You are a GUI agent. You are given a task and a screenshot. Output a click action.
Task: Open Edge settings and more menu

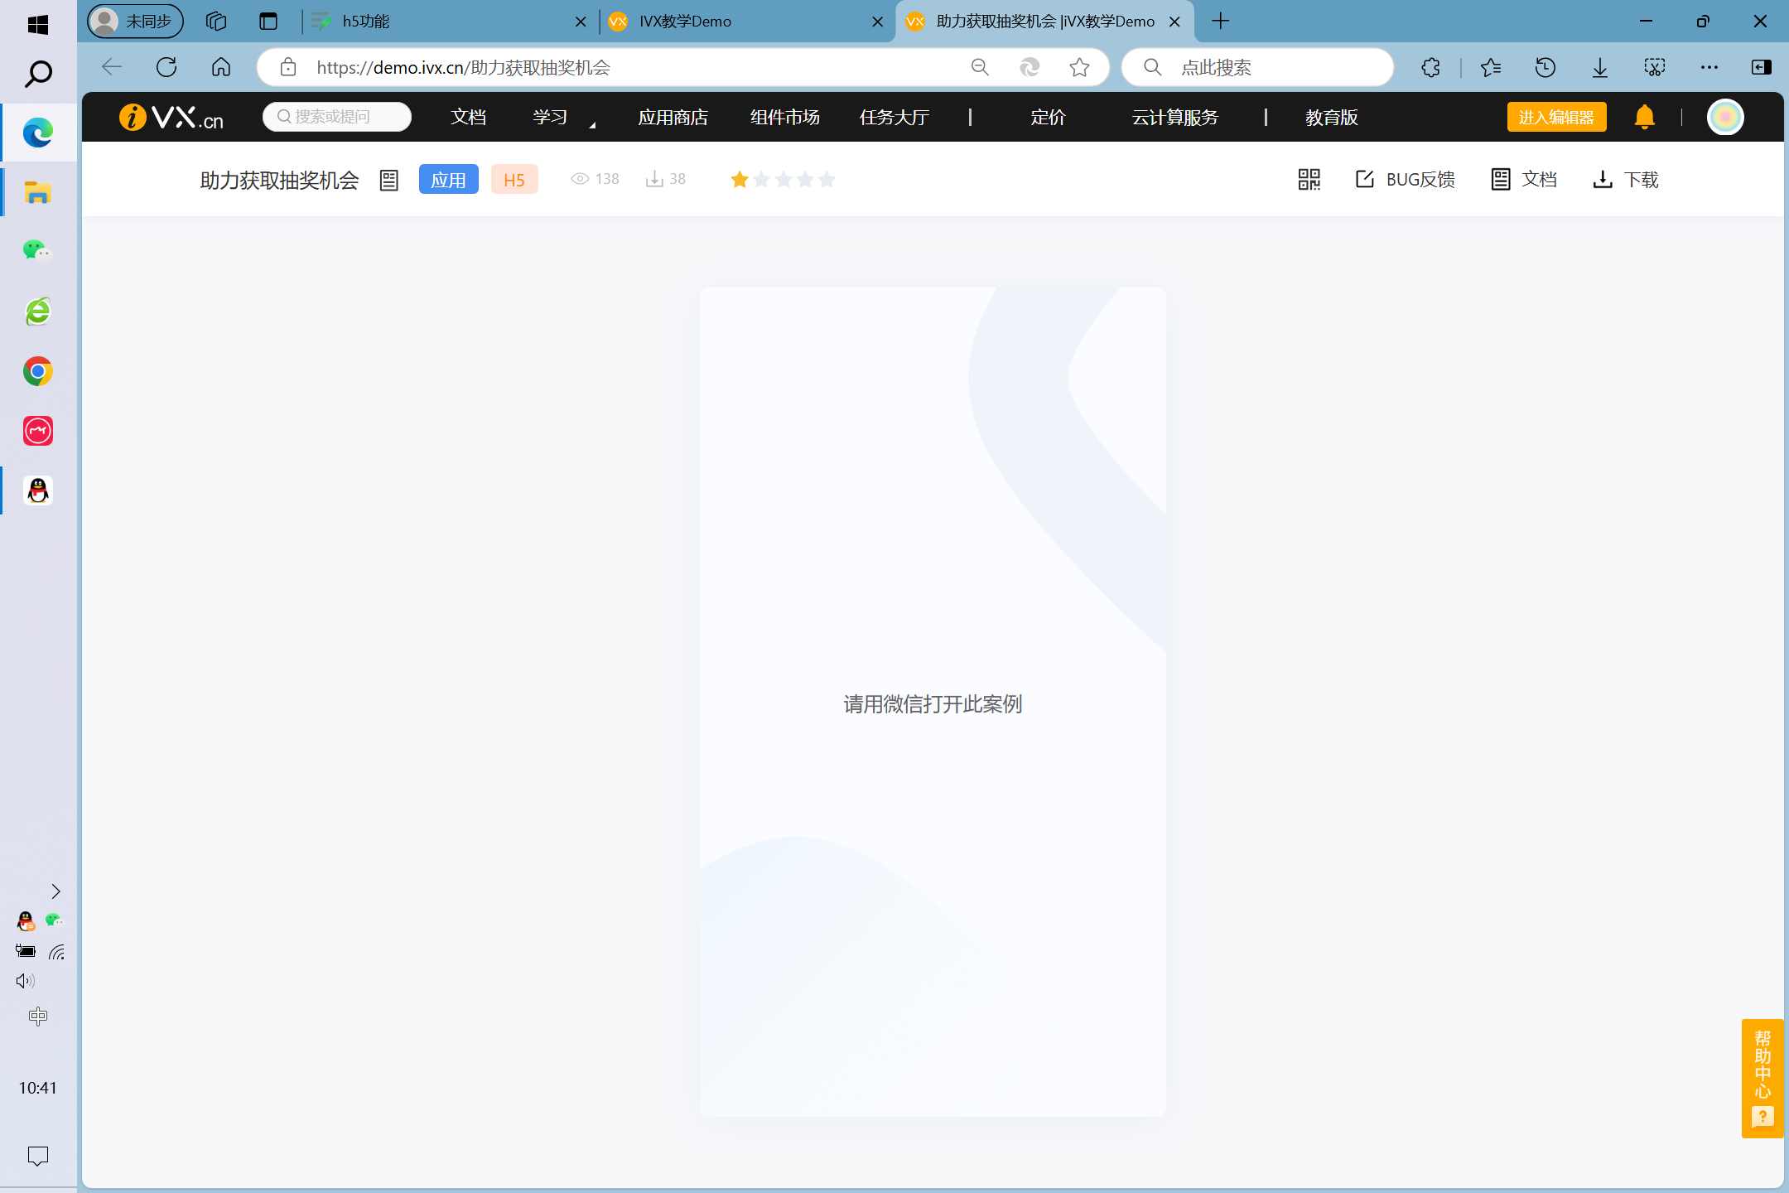pyautogui.click(x=1709, y=67)
